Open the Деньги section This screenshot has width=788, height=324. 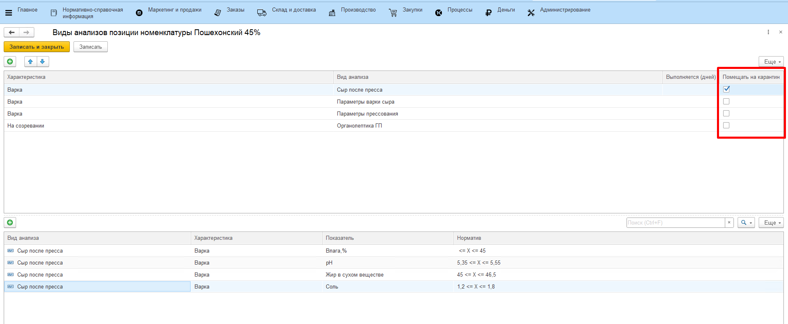coord(506,10)
